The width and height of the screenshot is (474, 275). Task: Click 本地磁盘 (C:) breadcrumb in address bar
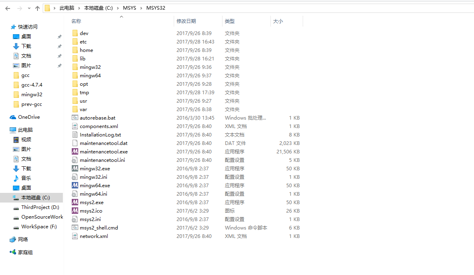coord(98,8)
